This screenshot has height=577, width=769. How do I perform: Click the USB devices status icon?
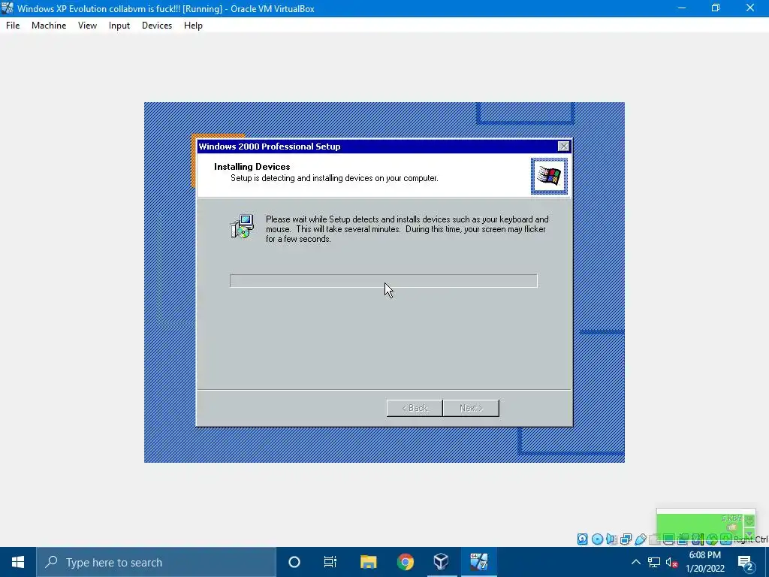click(641, 539)
